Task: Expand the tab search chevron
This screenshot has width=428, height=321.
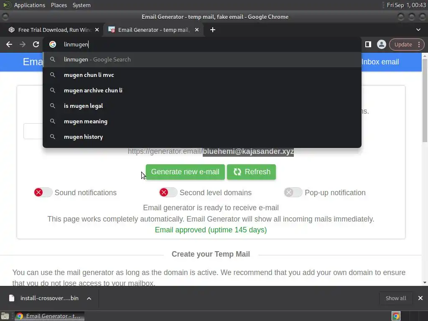Action: (x=418, y=30)
